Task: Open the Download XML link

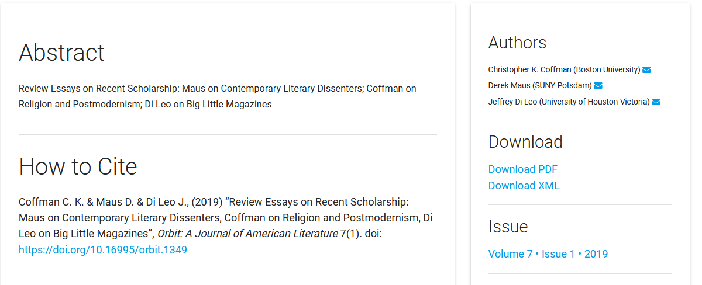Action: coord(524,186)
